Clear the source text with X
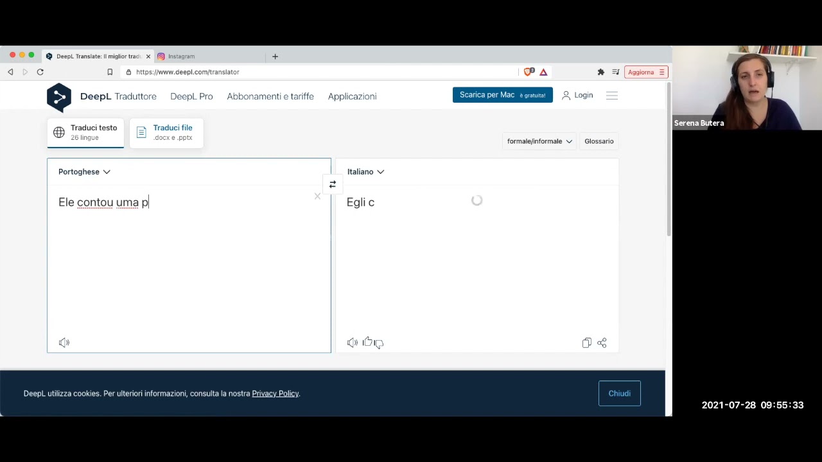This screenshot has height=462, width=822. [x=317, y=196]
